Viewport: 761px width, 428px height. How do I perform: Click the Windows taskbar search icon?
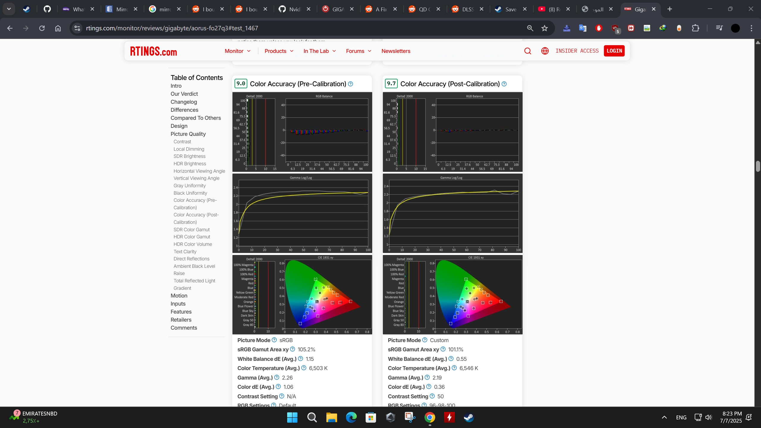point(312,418)
